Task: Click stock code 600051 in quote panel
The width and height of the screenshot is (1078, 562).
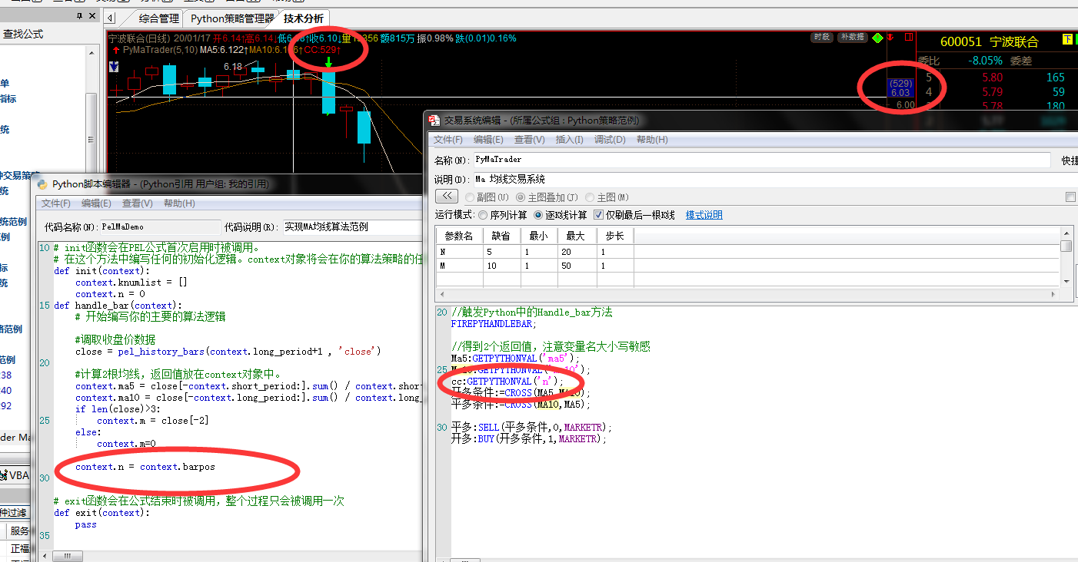Action: coord(961,42)
